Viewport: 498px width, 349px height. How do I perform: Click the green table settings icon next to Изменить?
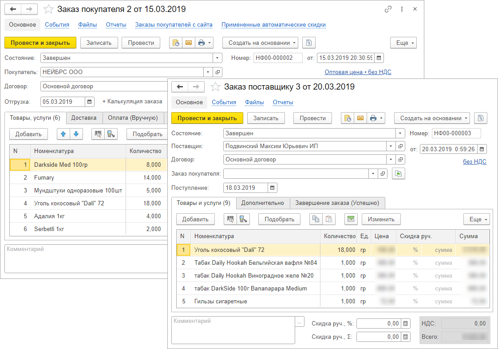pyautogui.click(x=351, y=219)
